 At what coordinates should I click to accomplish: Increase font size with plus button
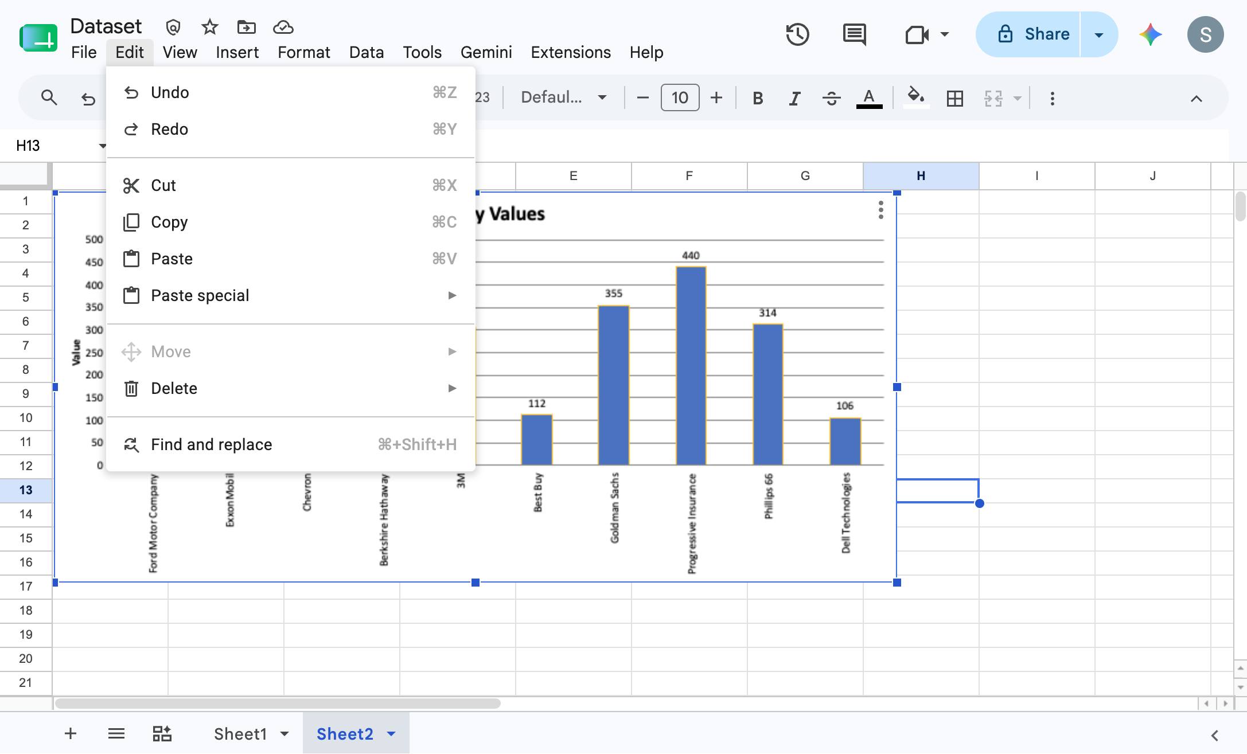[x=716, y=98]
